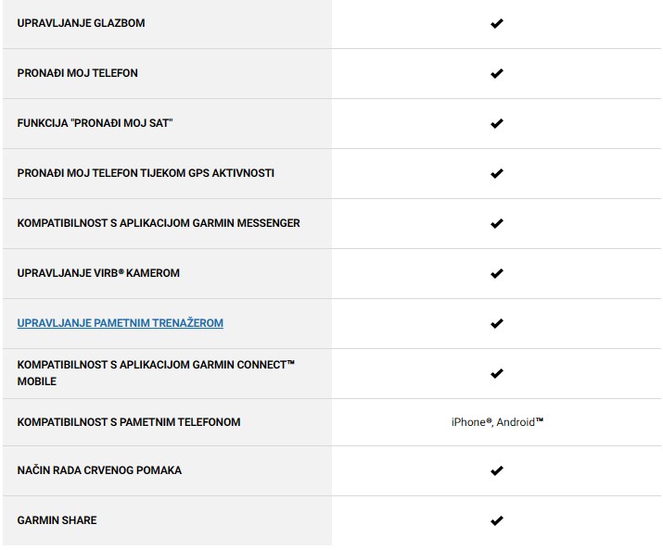Viewport: 663px width, 550px height.
Task: Click the checkmark for Upravljanje glazbom
Action: click(x=496, y=23)
